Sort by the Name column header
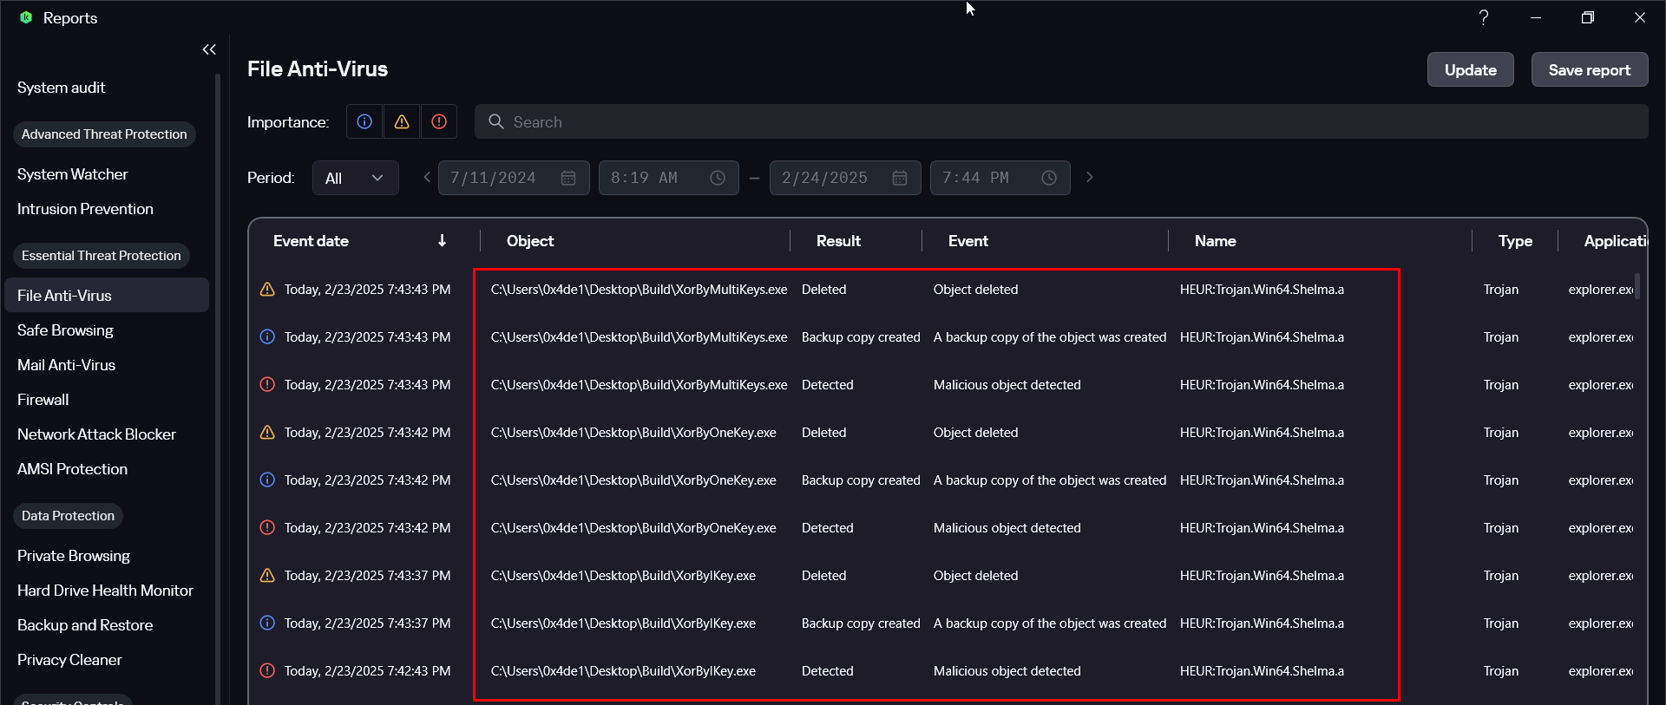 coord(1215,241)
